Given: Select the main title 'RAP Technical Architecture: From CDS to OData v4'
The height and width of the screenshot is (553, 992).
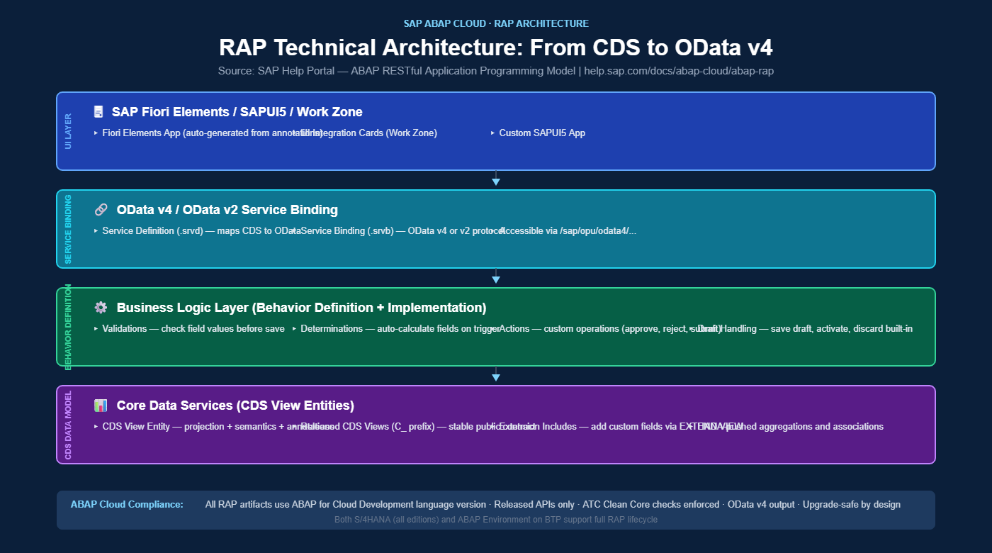Looking at the screenshot, I should [496, 48].
